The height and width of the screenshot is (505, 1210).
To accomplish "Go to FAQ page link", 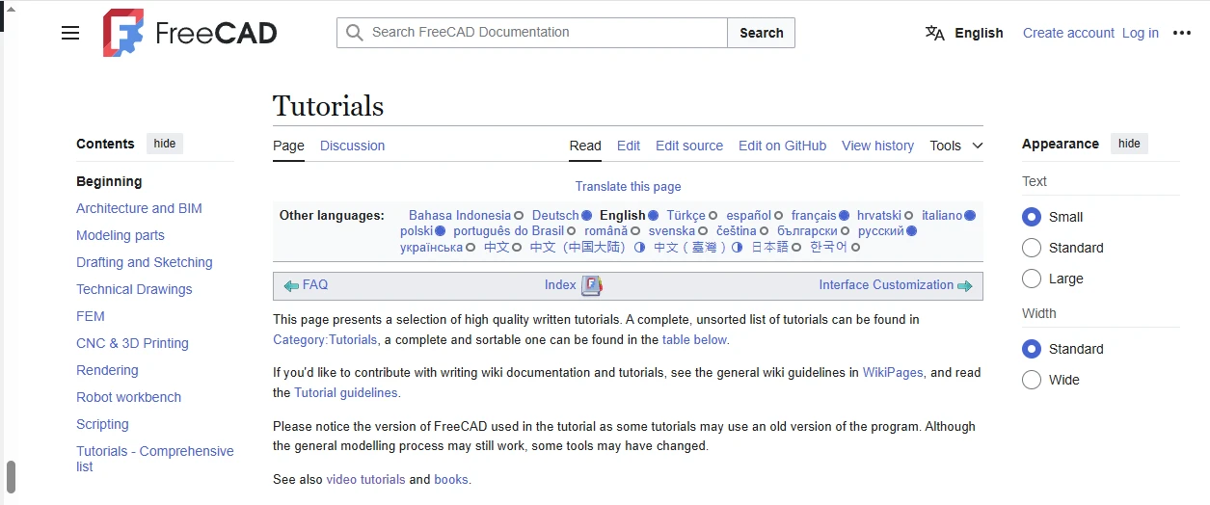I will pyautogui.click(x=315, y=285).
